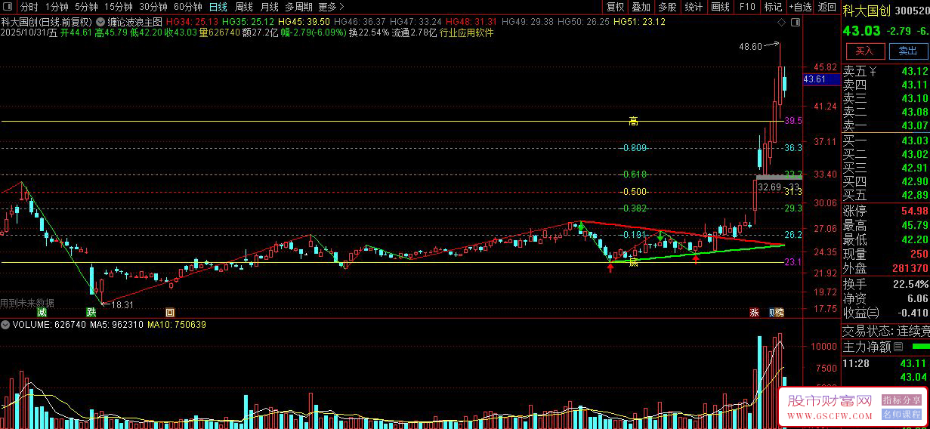Viewport: 930px width, 429px height.
Task: Click the 返回 back button
Action: click(827, 7)
